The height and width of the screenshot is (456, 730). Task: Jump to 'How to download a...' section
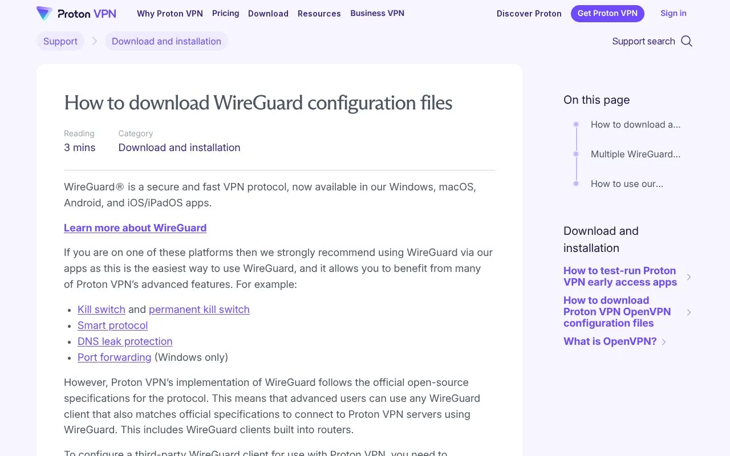(x=635, y=124)
